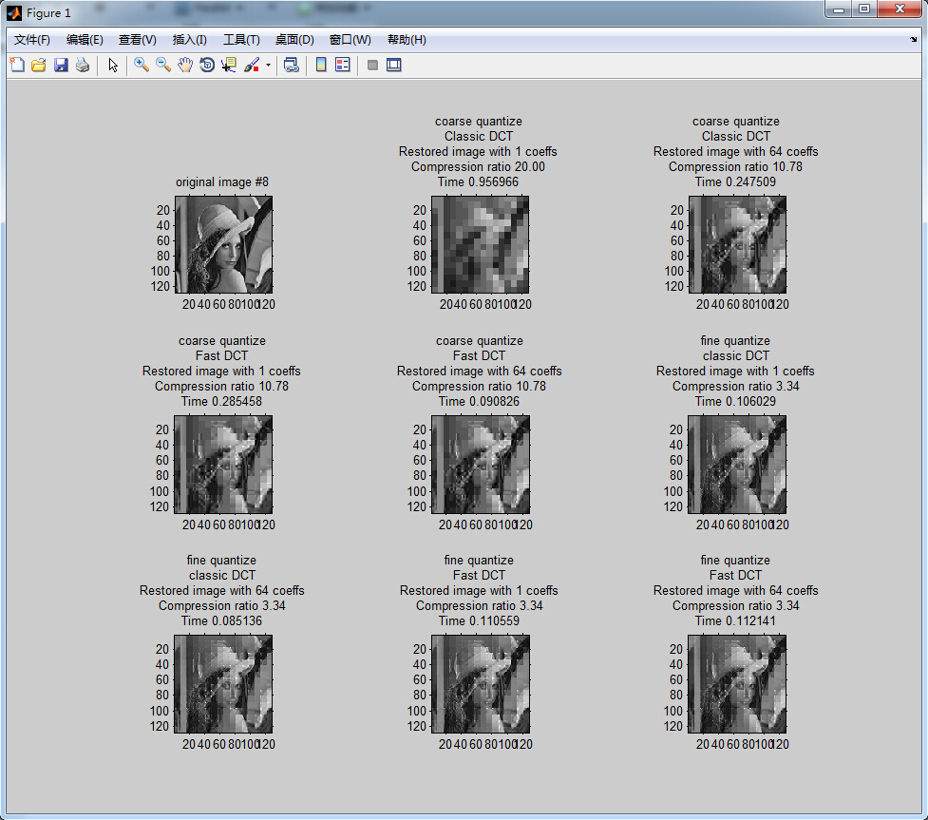
Task: Select fine Fast DCT 1 coeffs image
Action: tap(481, 684)
